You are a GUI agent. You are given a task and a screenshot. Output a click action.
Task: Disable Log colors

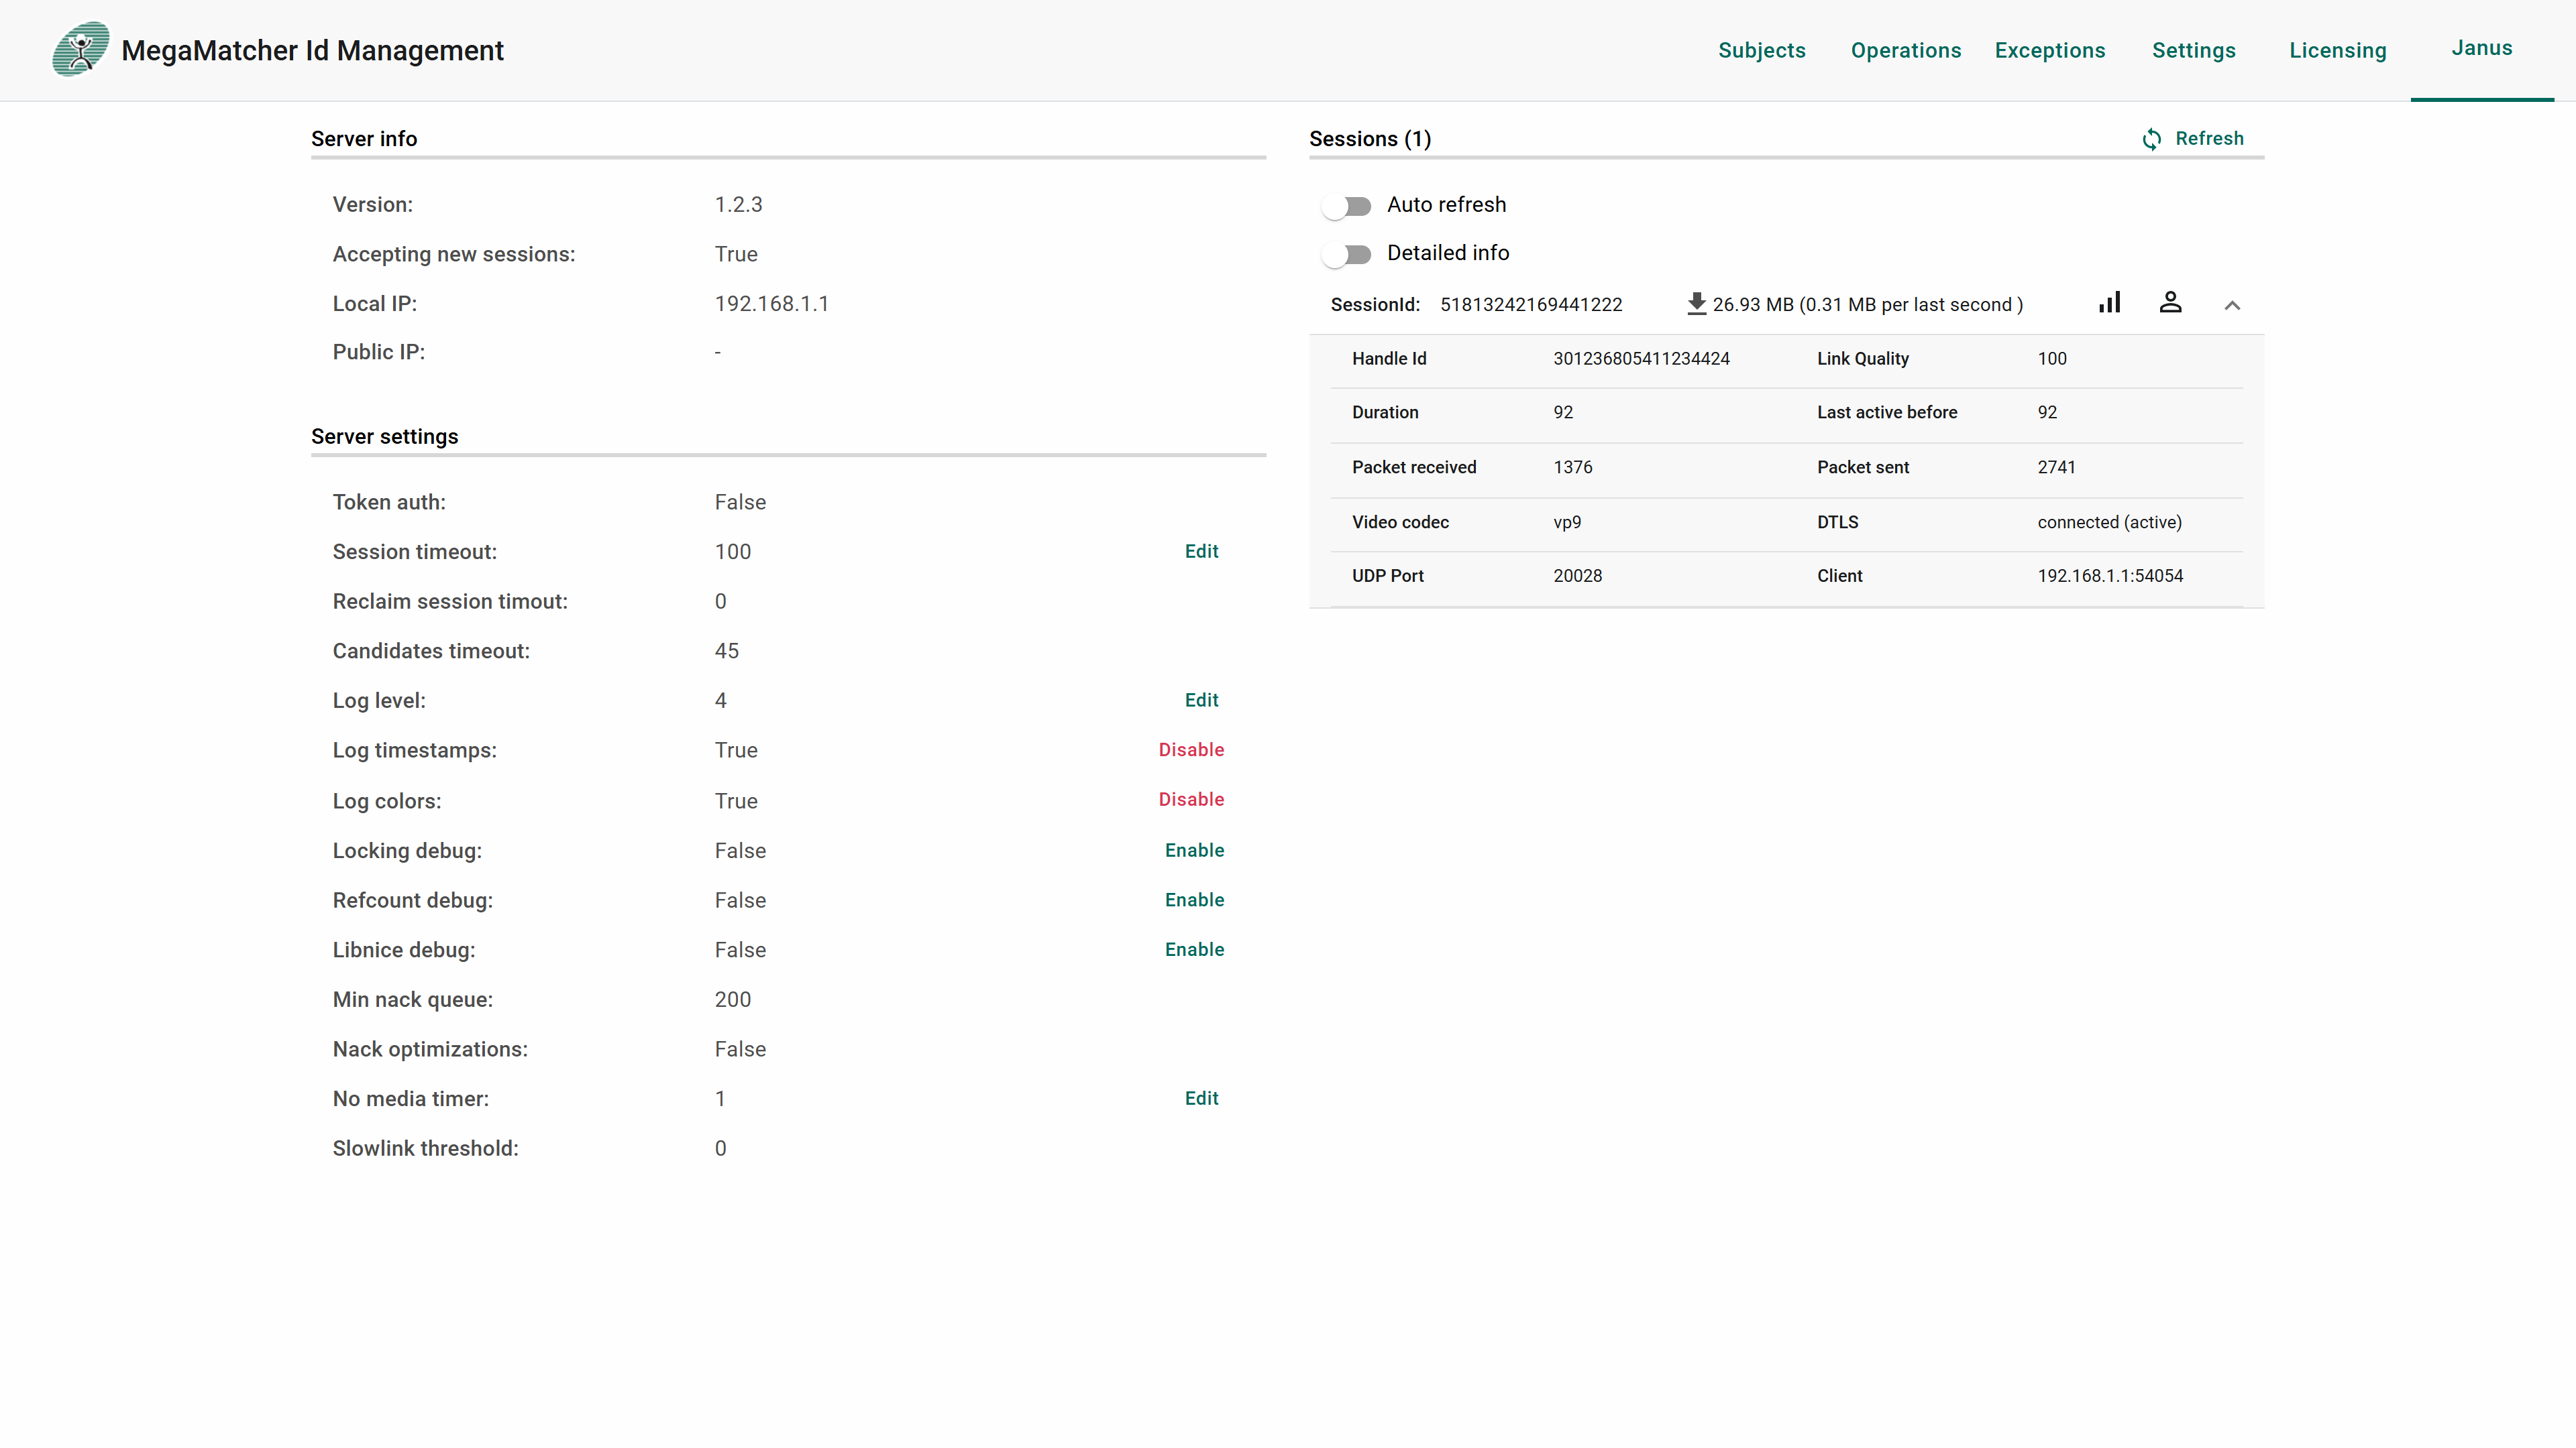[x=1191, y=800]
